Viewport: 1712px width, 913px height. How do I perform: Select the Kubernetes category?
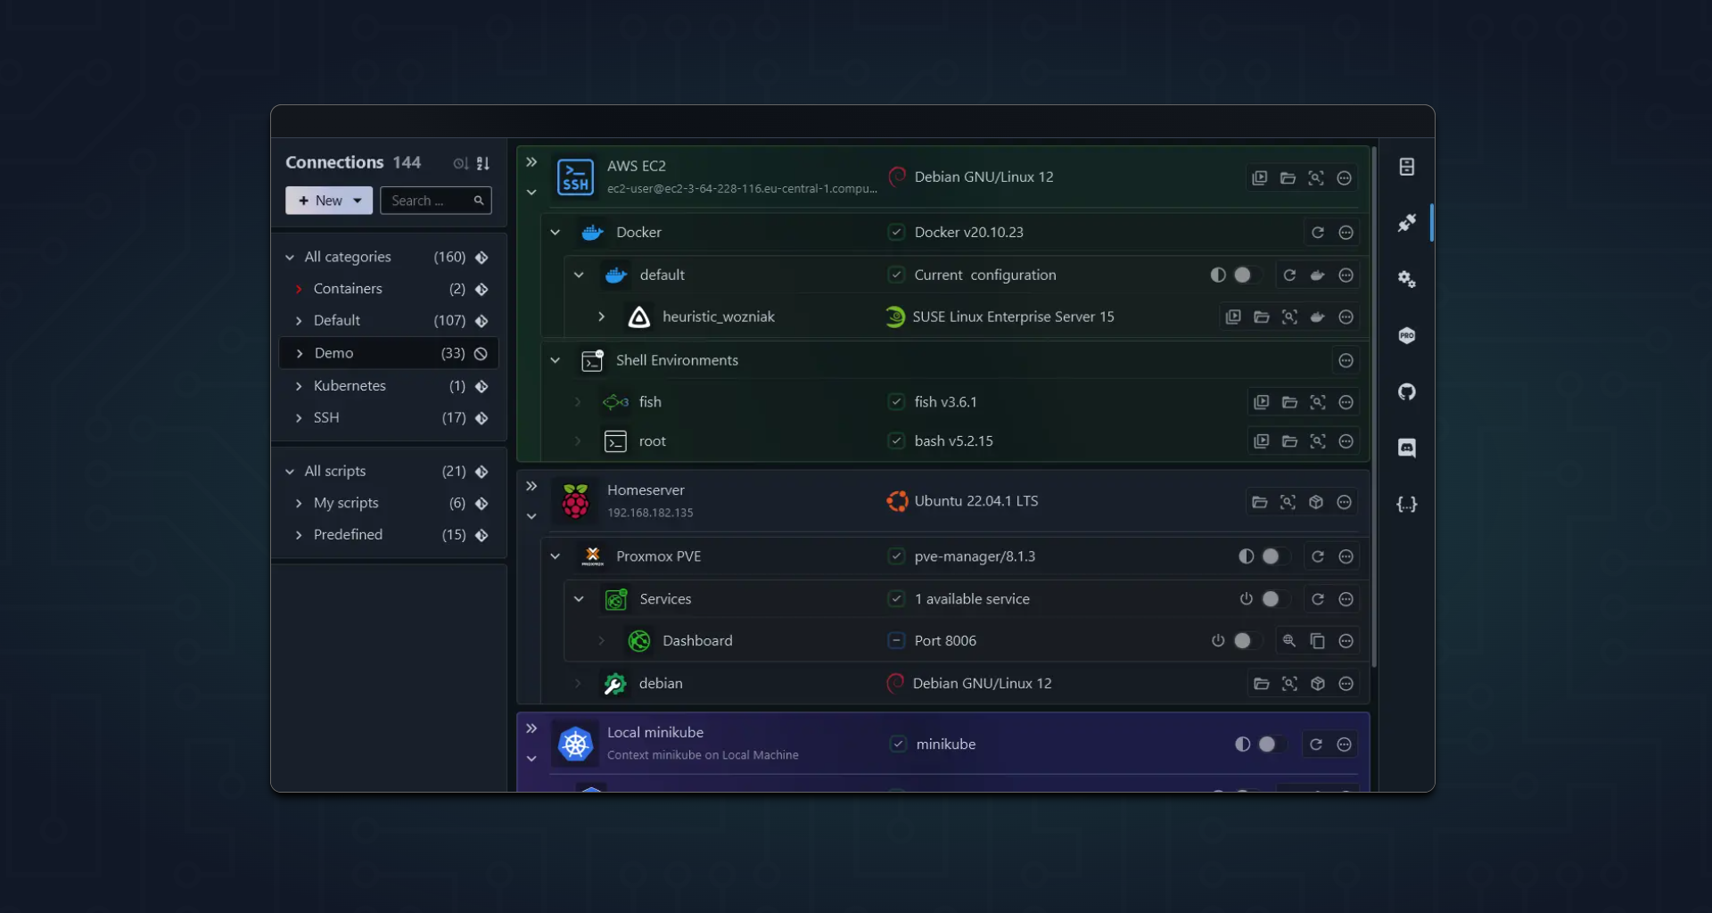[x=350, y=386]
